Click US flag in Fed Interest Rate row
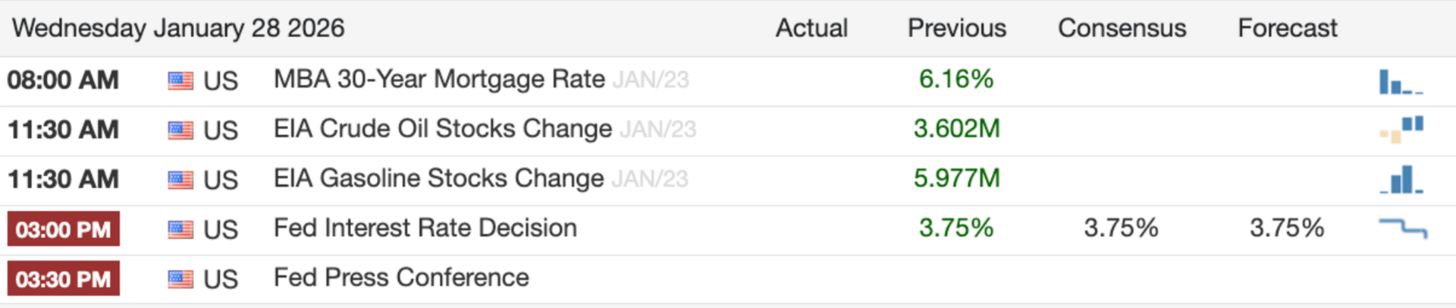This screenshot has height=308, width=1456. [180, 229]
